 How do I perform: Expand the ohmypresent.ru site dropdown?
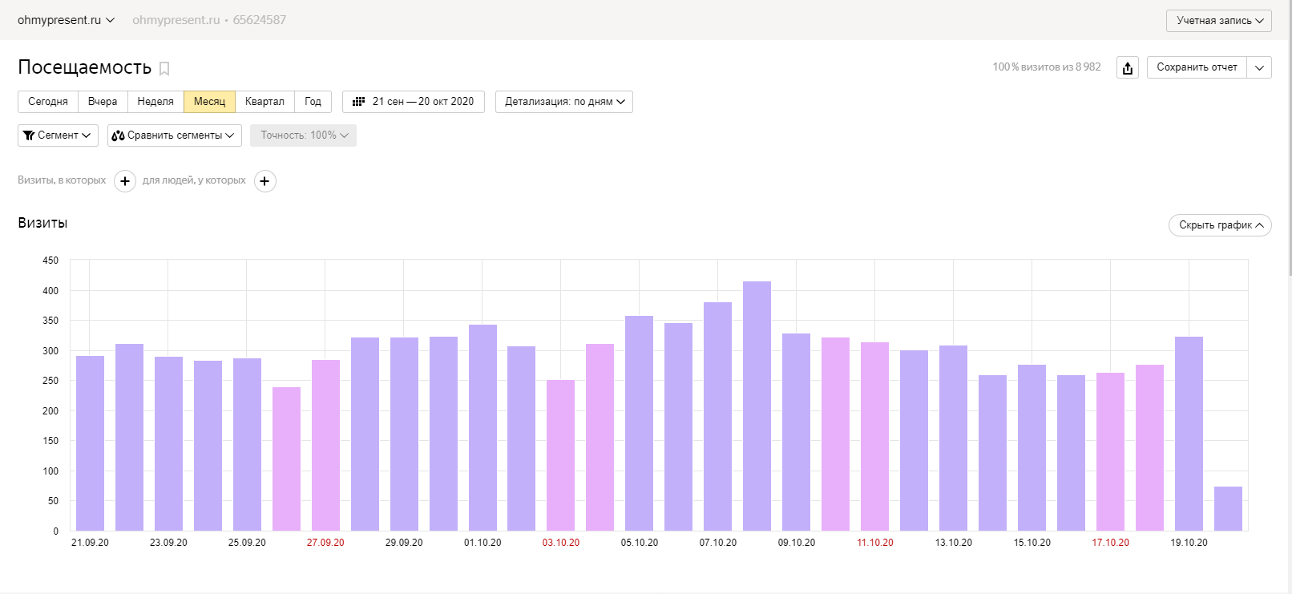point(66,20)
